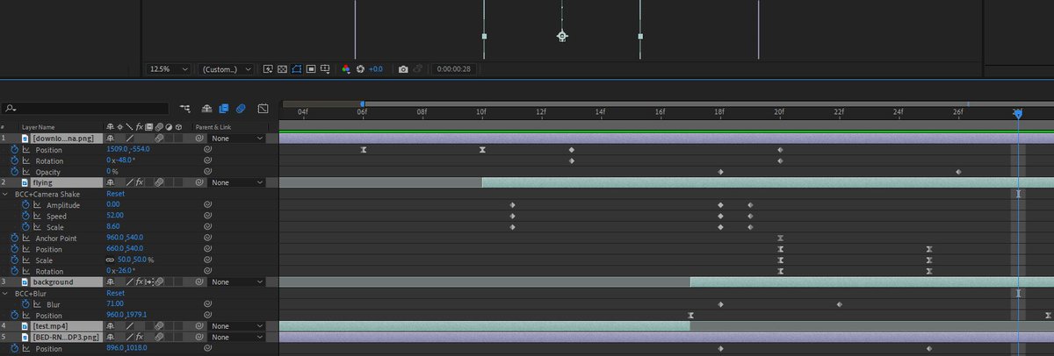
Task: Open parent dropdown for [downlo...na.png] layer
Action: tap(237, 139)
